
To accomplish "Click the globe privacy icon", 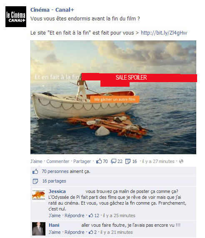I will tap(181, 161).
